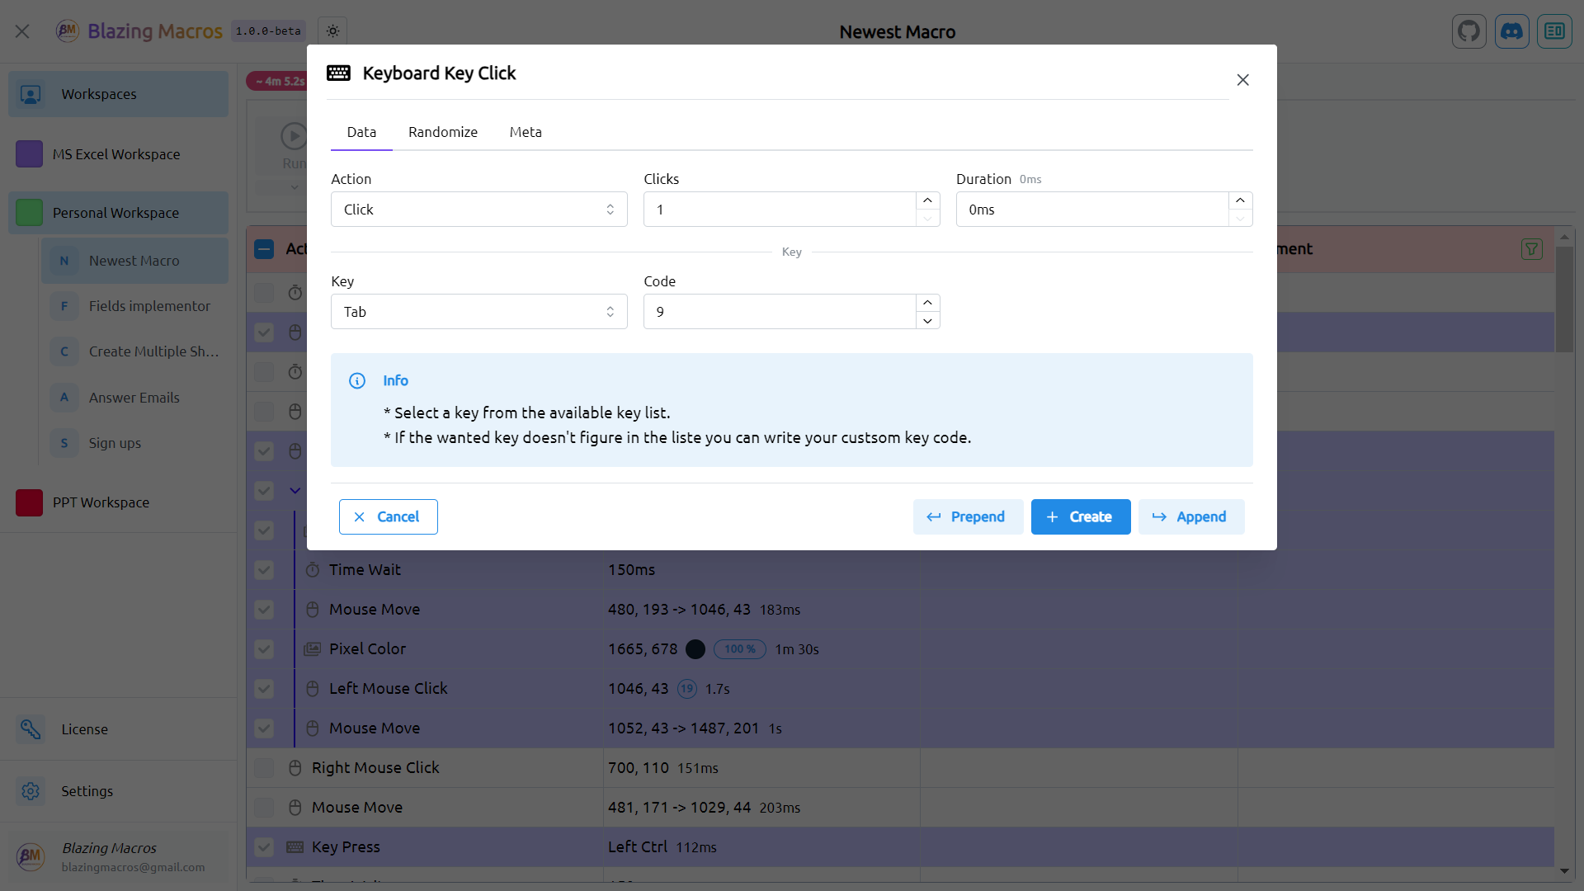Toggle checkbox for Mouse Move 480, 193 row

coord(264,610)
